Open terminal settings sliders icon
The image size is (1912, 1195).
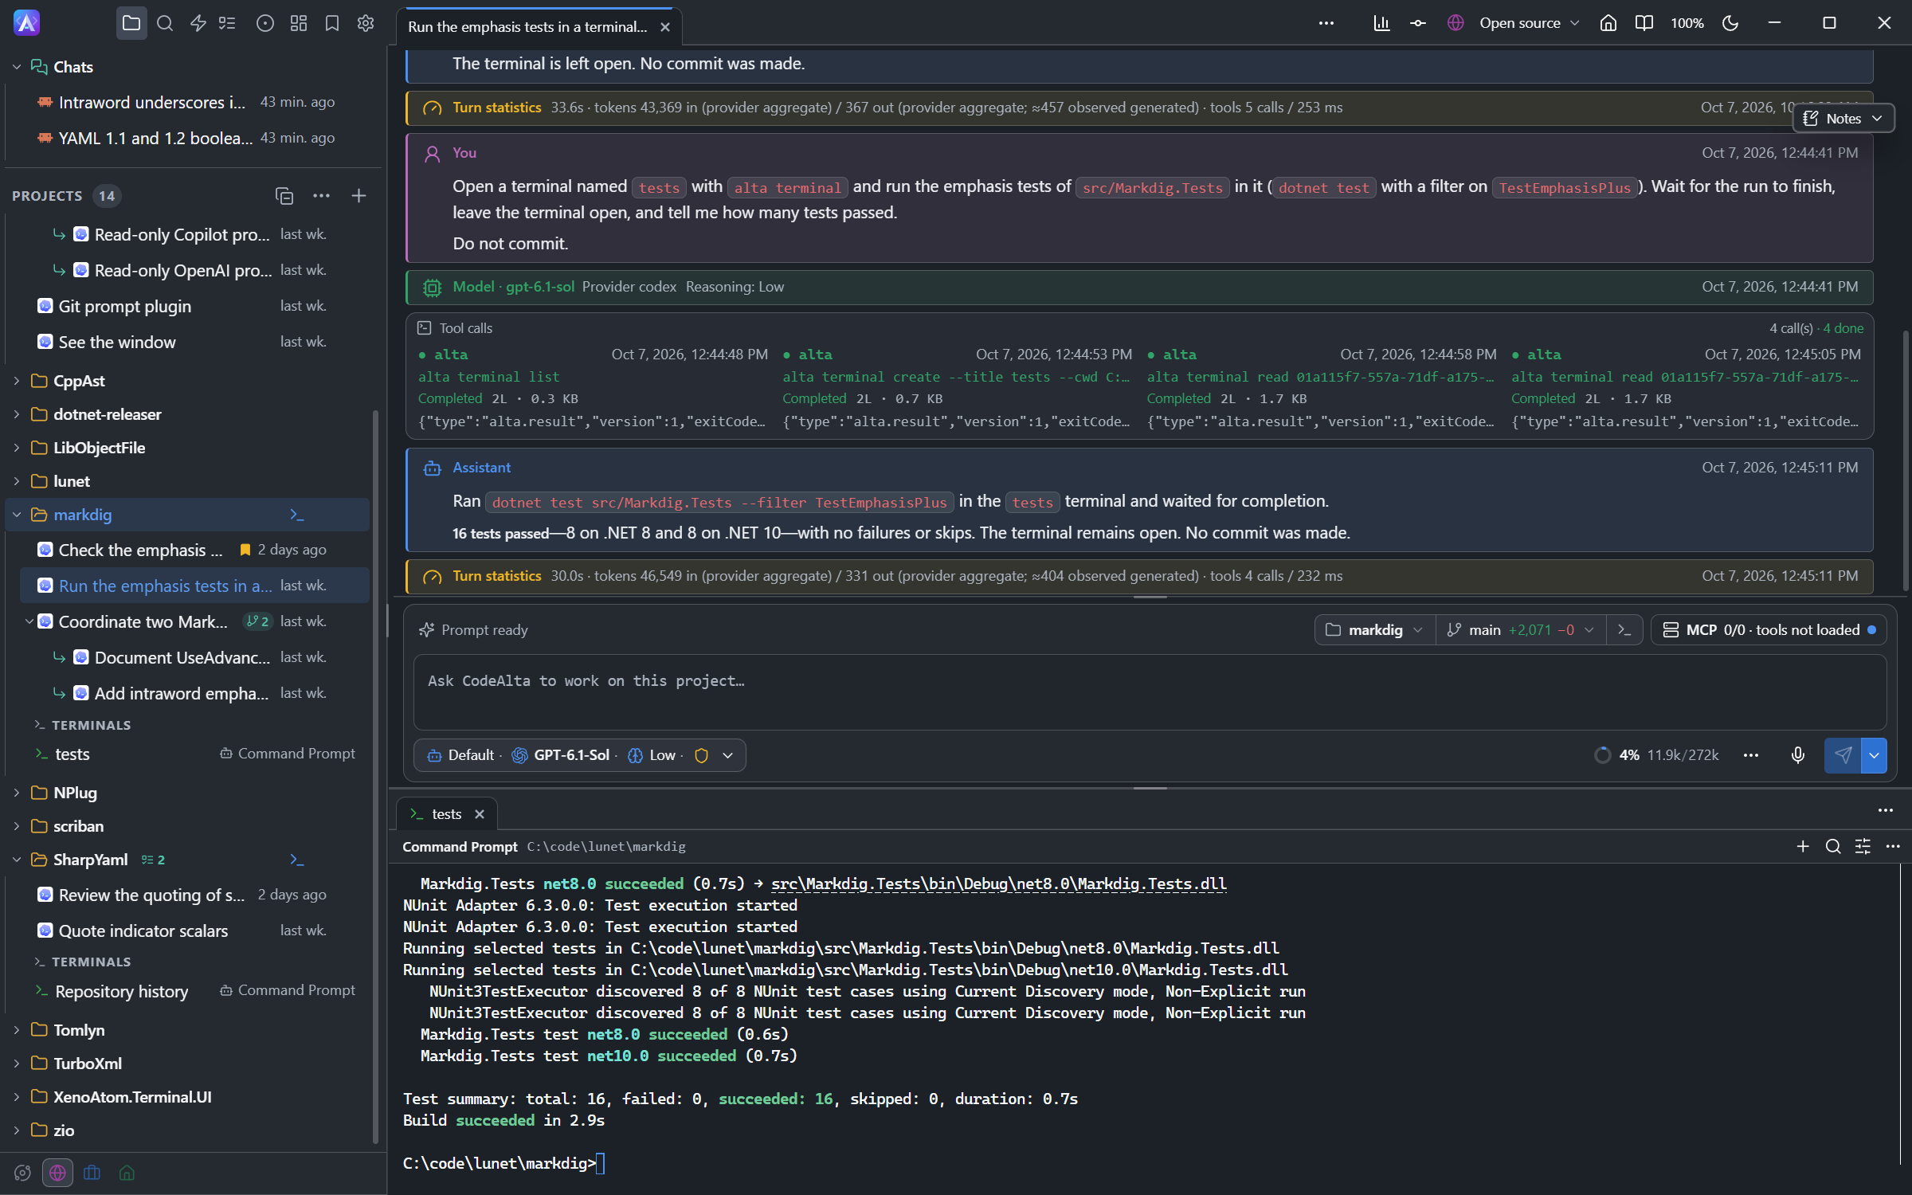tap(1863, 847)
